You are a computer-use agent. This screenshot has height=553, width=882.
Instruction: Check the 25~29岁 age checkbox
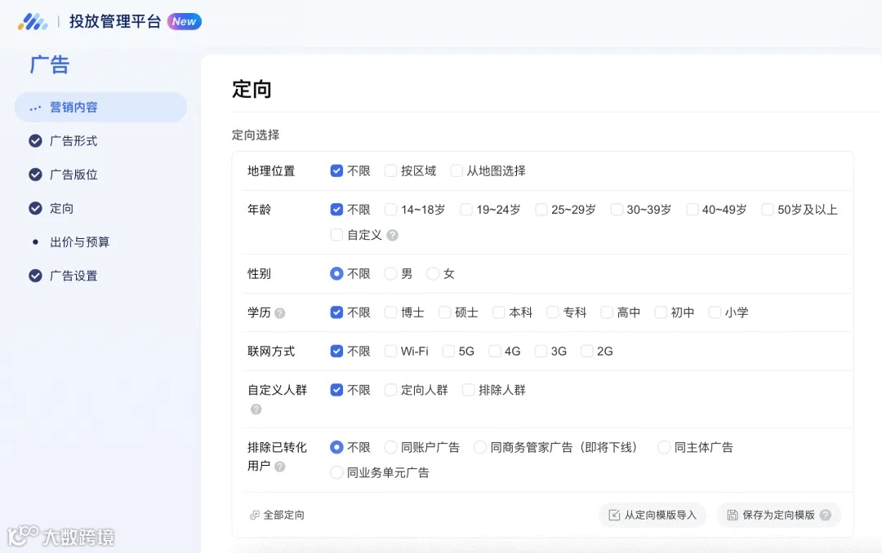click(x=541, y=210)
